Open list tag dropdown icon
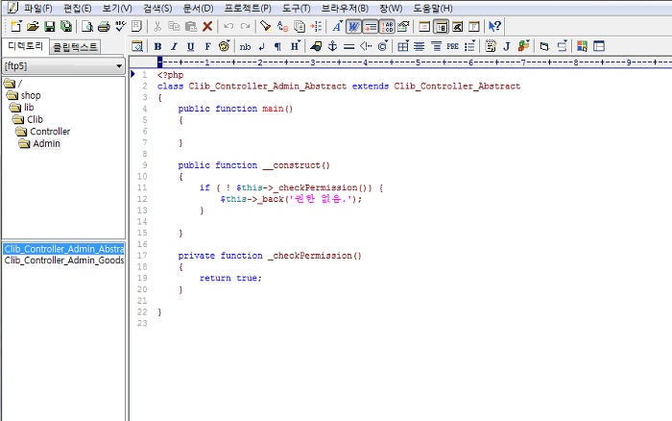This screenshot has width=672, height=421. click(x=469, y=46)
